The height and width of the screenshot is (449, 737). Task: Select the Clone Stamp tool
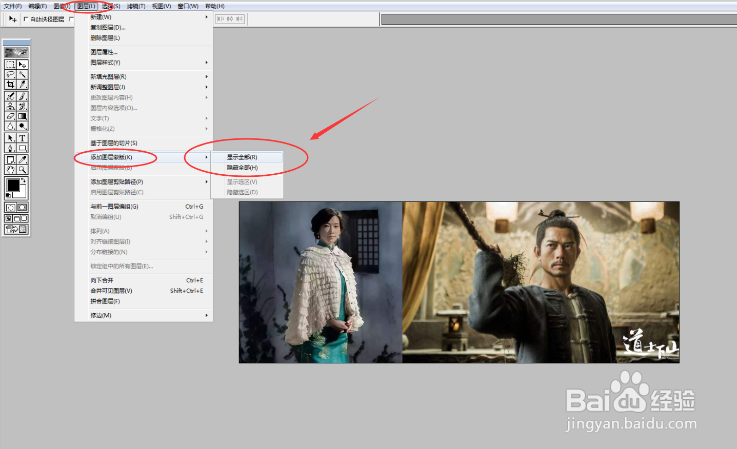click(x=10, y=106)
